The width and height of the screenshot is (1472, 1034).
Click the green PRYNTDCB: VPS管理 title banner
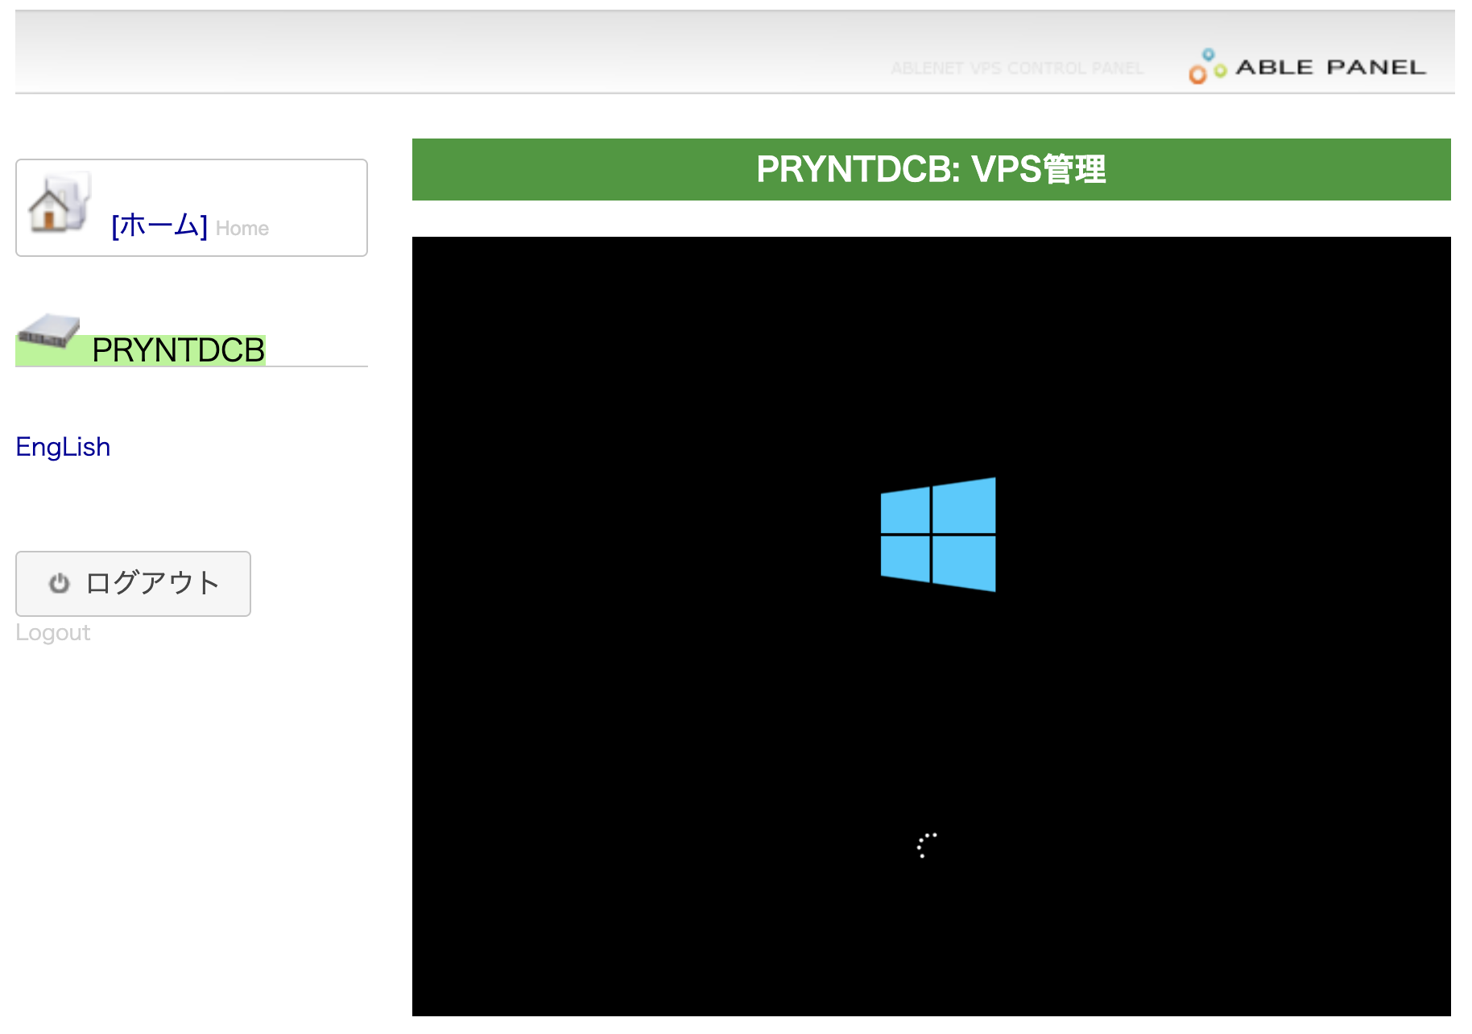point(931,170)
